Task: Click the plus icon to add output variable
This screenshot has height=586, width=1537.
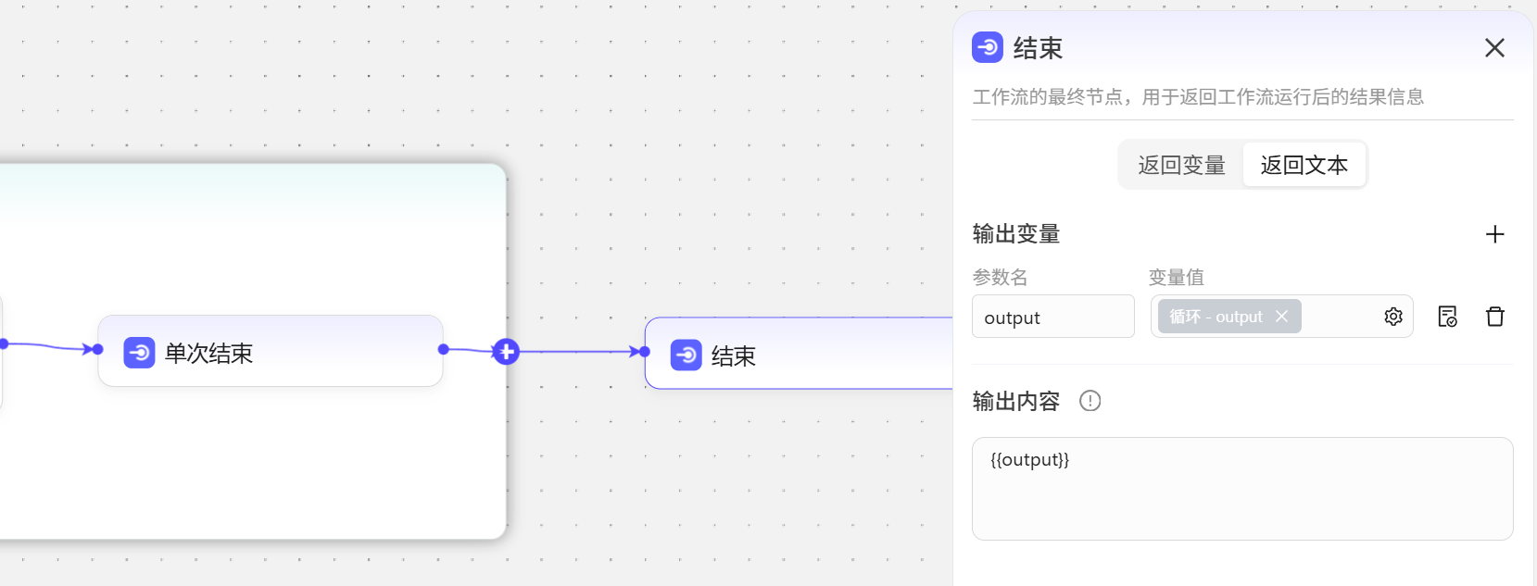Action: [1494, 234]
